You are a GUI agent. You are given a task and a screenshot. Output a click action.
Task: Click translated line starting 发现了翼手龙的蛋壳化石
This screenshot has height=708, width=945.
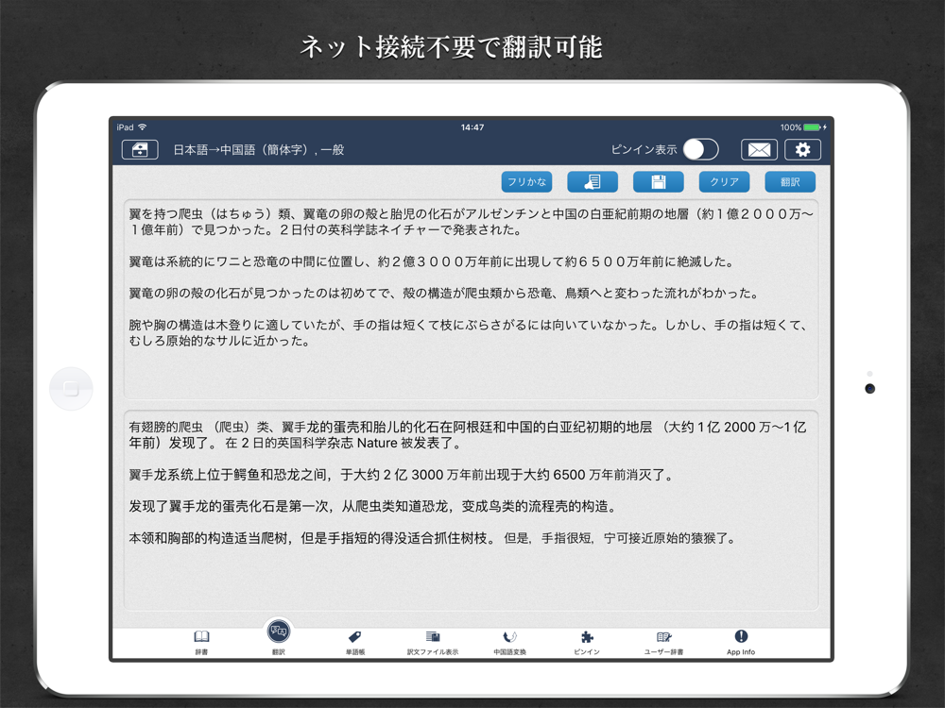(x=373, y=506)
